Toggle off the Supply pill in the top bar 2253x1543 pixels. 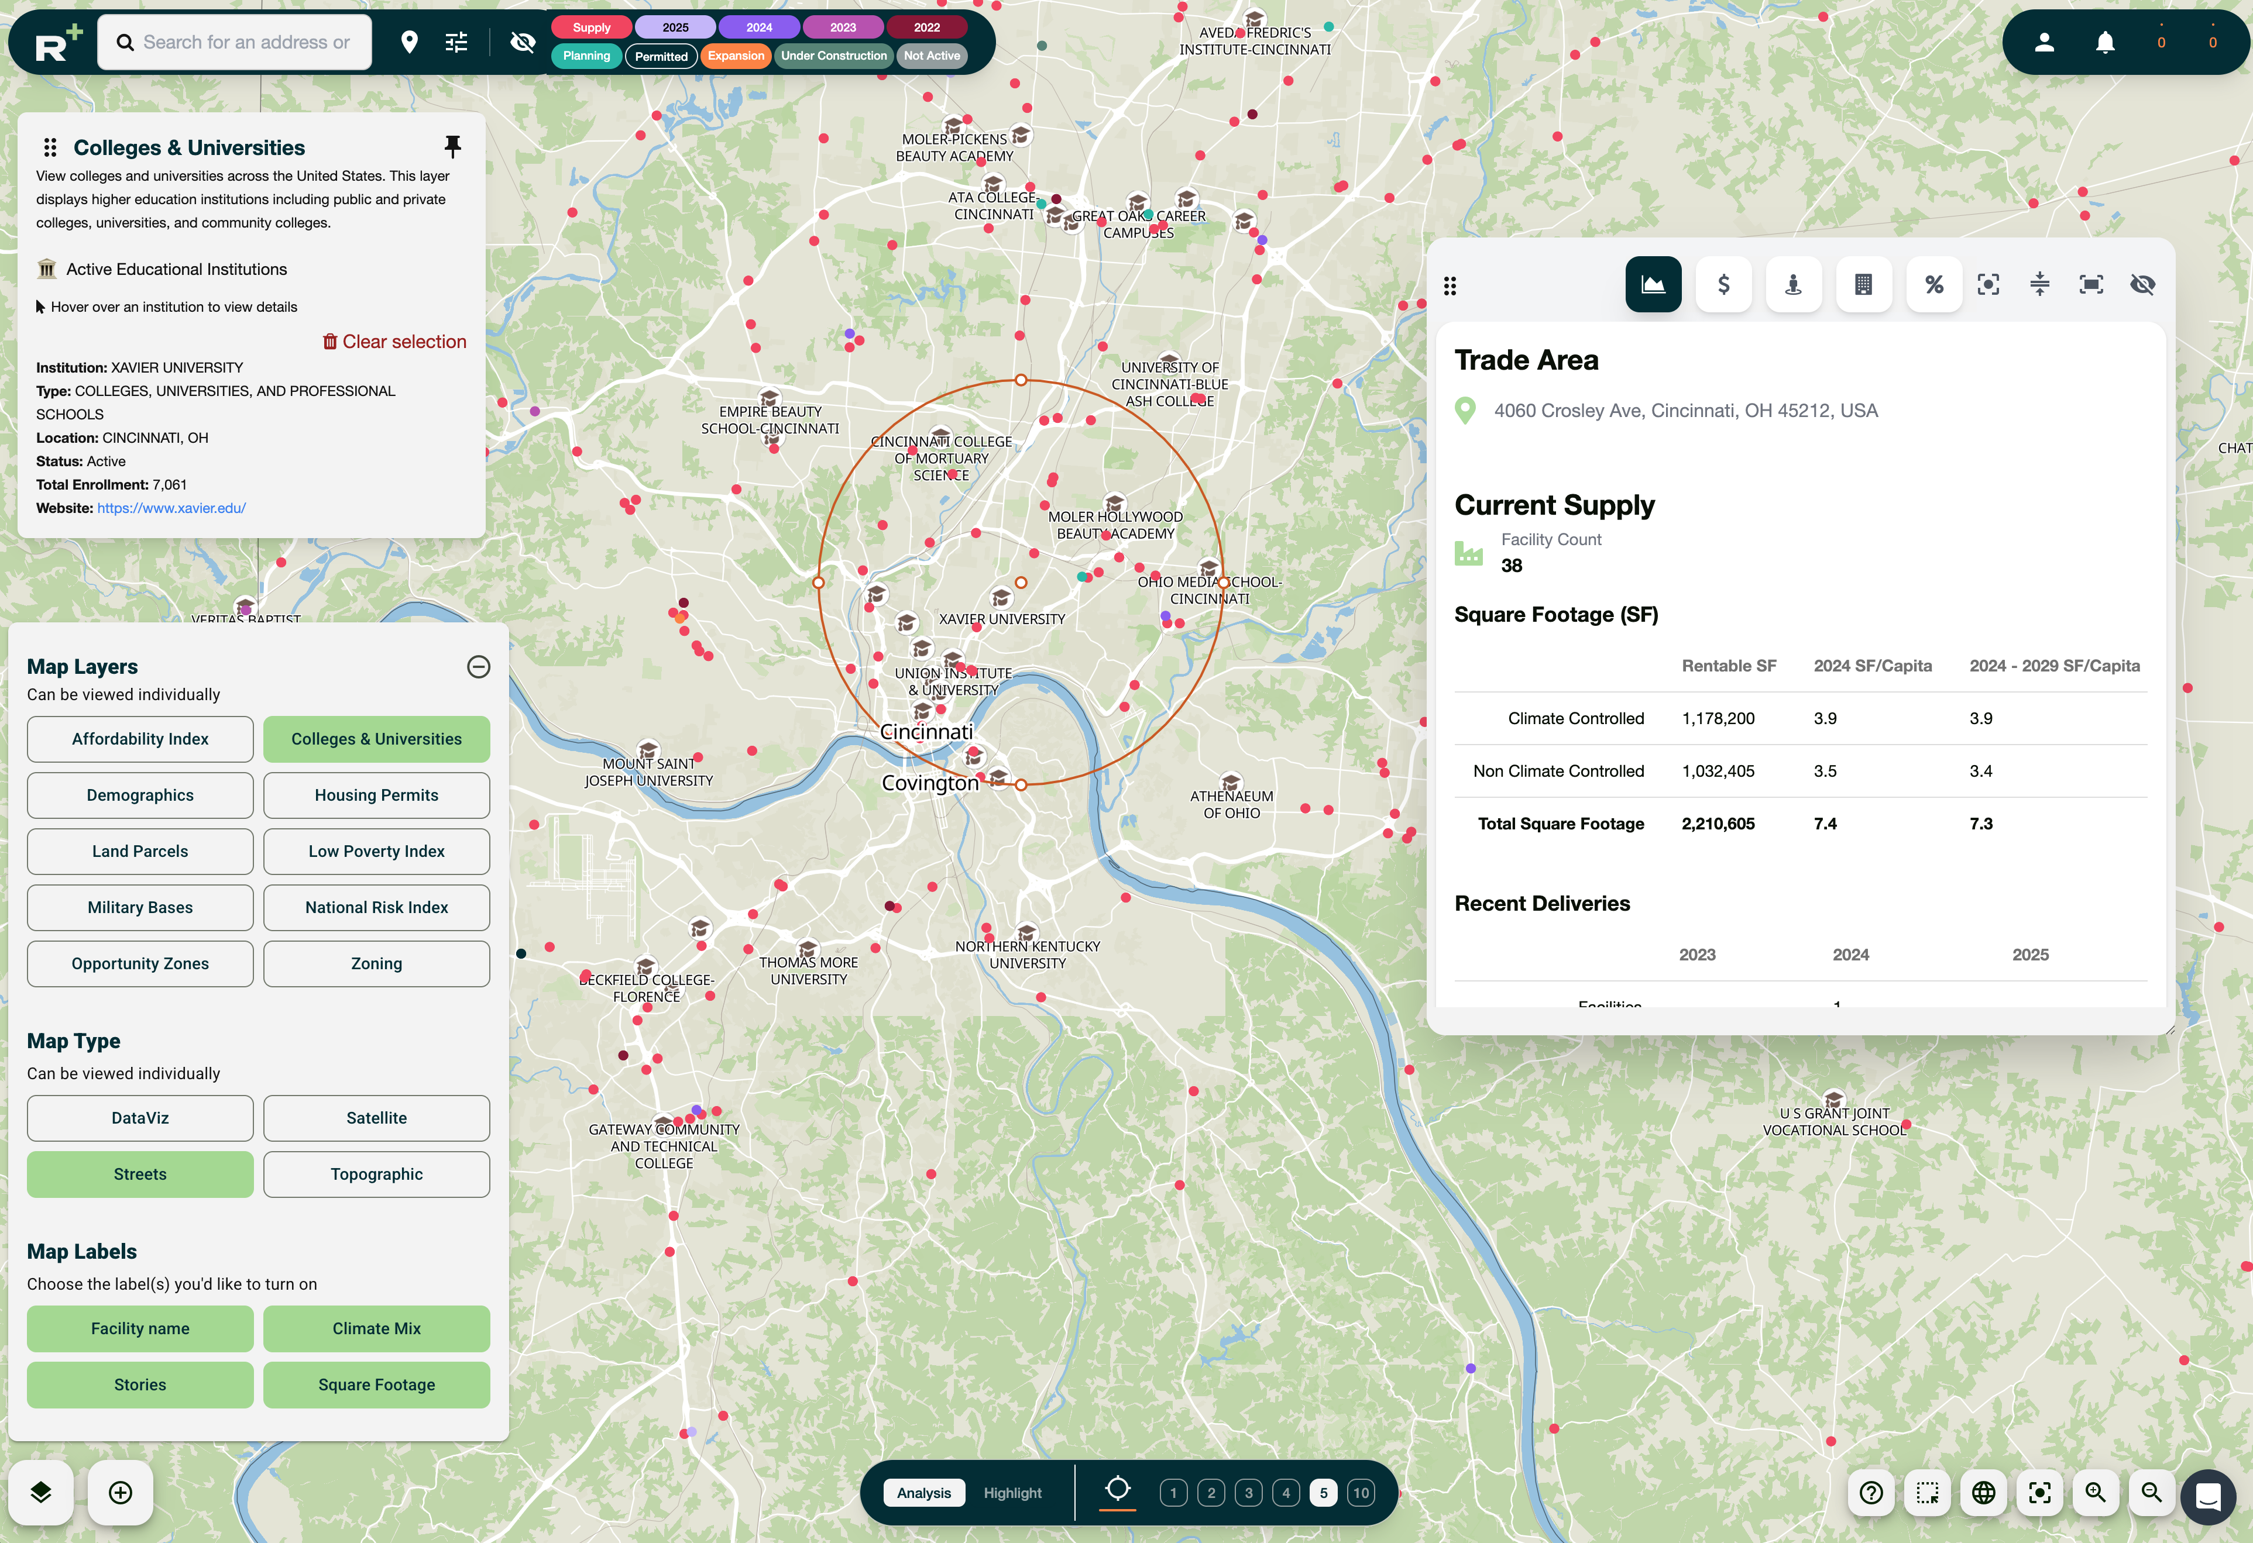[592, 27]
